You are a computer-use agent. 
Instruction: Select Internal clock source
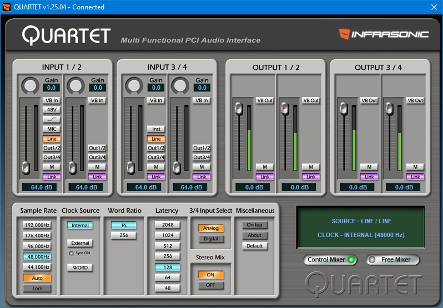(x=80, y=225)
